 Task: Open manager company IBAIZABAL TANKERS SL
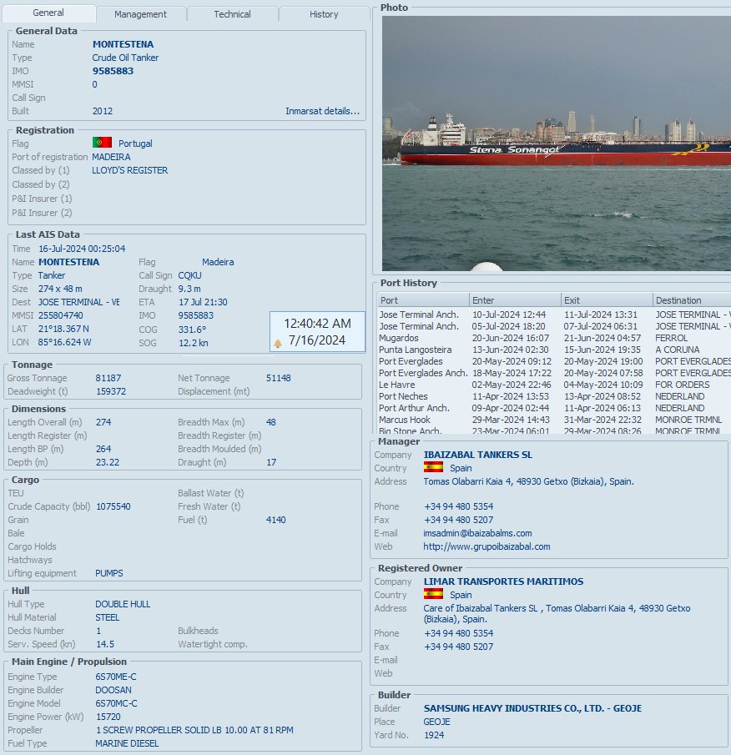coord(477,455)
